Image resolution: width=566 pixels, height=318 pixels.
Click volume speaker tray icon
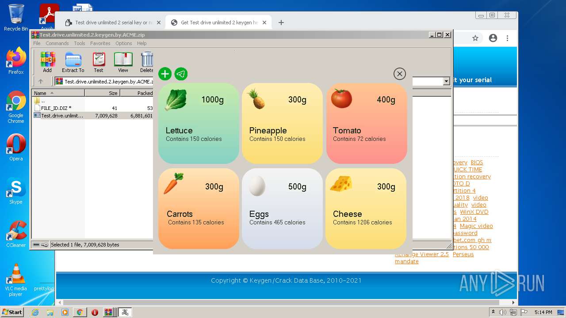[503, 312]
